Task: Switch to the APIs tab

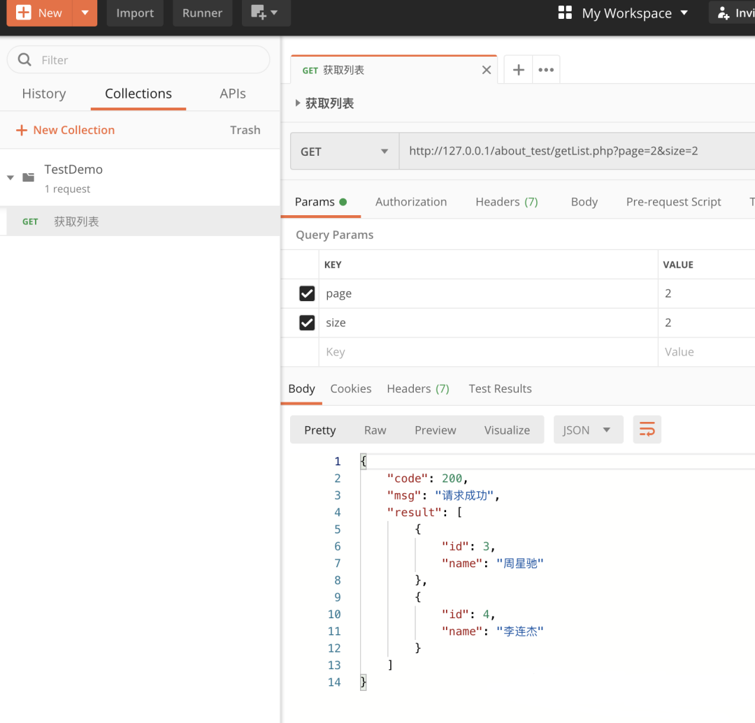Action: [x=233, y=94]
